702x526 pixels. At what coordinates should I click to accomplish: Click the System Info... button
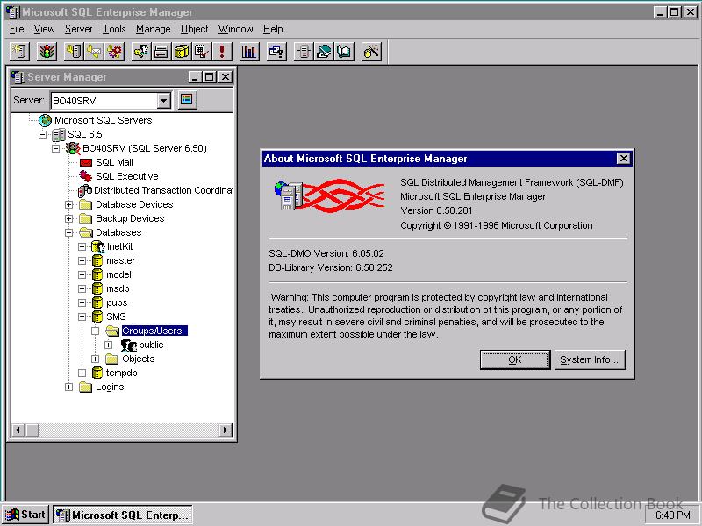(590, 359)
